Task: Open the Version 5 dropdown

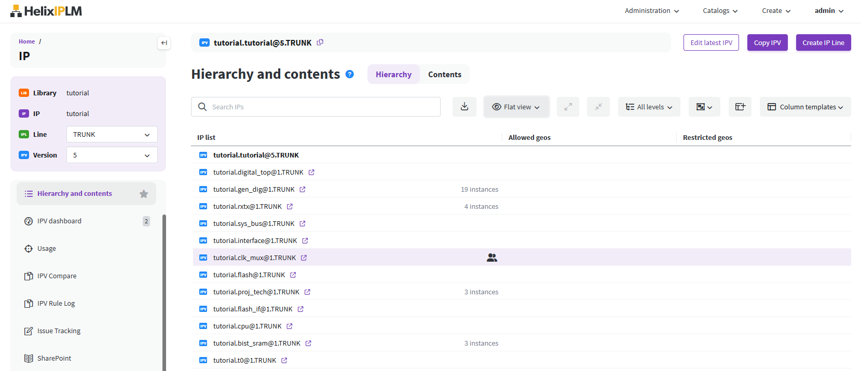Action: pos(112,155)
